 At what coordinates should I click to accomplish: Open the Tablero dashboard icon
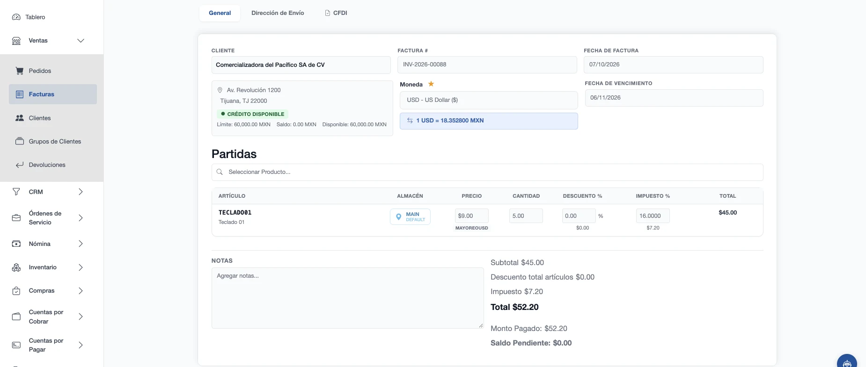16,17
